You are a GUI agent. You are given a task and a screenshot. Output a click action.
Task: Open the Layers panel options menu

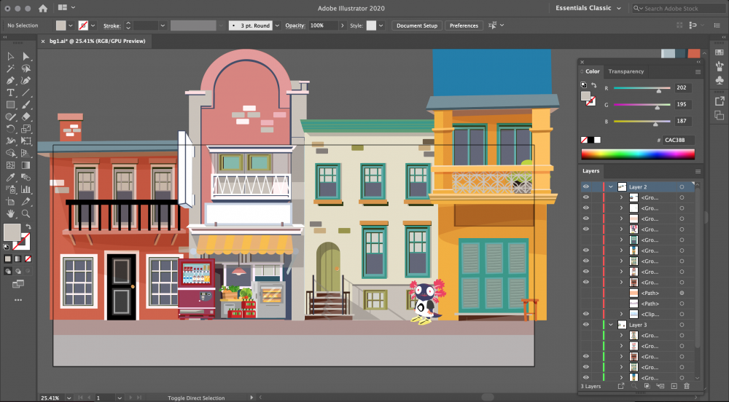tap(698, 171)
